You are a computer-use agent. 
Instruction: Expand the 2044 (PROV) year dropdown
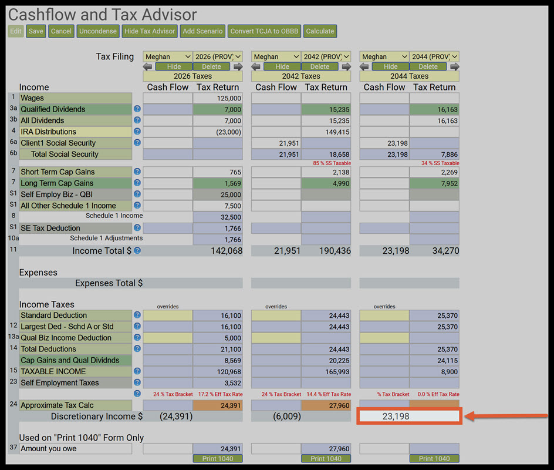pos(434,56)
